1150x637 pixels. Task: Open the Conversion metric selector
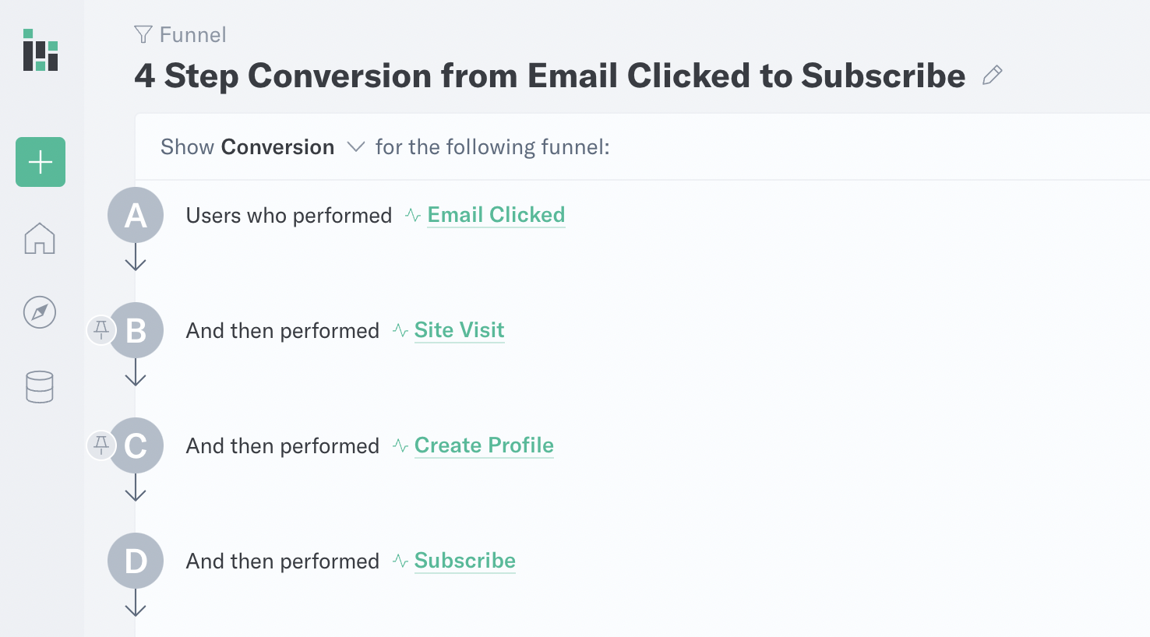coord(277,147)
